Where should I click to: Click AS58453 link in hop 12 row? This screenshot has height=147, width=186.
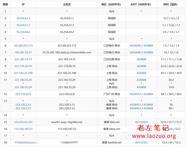136,94
